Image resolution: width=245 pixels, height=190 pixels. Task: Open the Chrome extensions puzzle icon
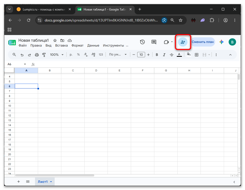[x=212, y=20]
